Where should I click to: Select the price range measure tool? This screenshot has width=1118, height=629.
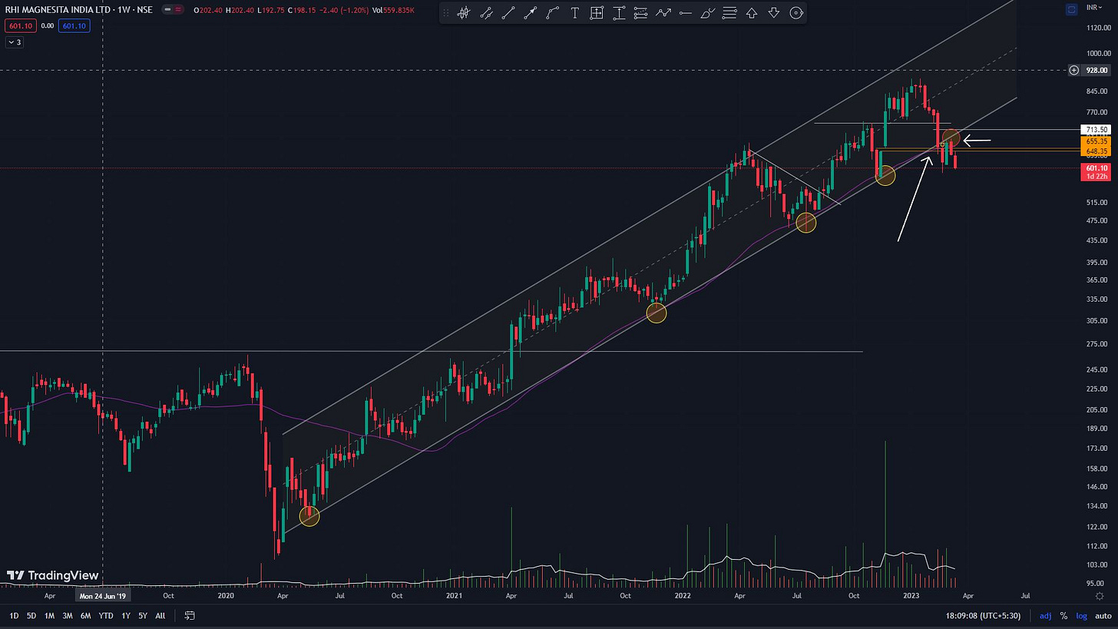(x=619, y=13)
